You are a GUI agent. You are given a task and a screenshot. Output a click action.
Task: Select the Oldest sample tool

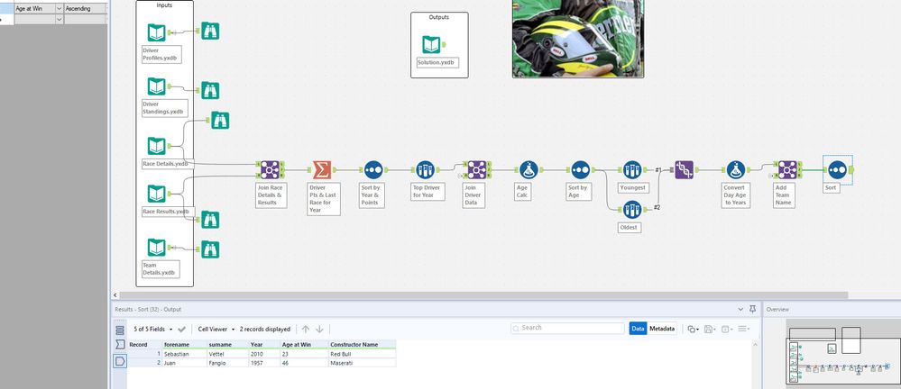pyautogui.click(x=632, y=210)
